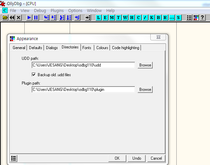
Task: Click the Appearance colour grid toolbar icon
Action: click(196, 18)
